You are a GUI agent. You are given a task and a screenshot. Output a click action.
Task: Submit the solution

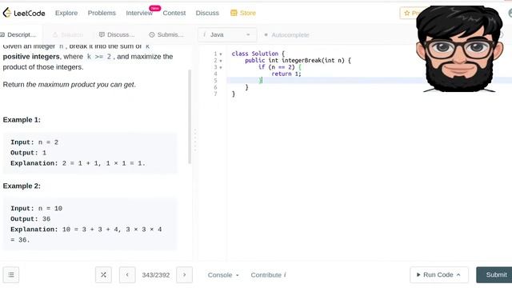[x=494, y=274]
